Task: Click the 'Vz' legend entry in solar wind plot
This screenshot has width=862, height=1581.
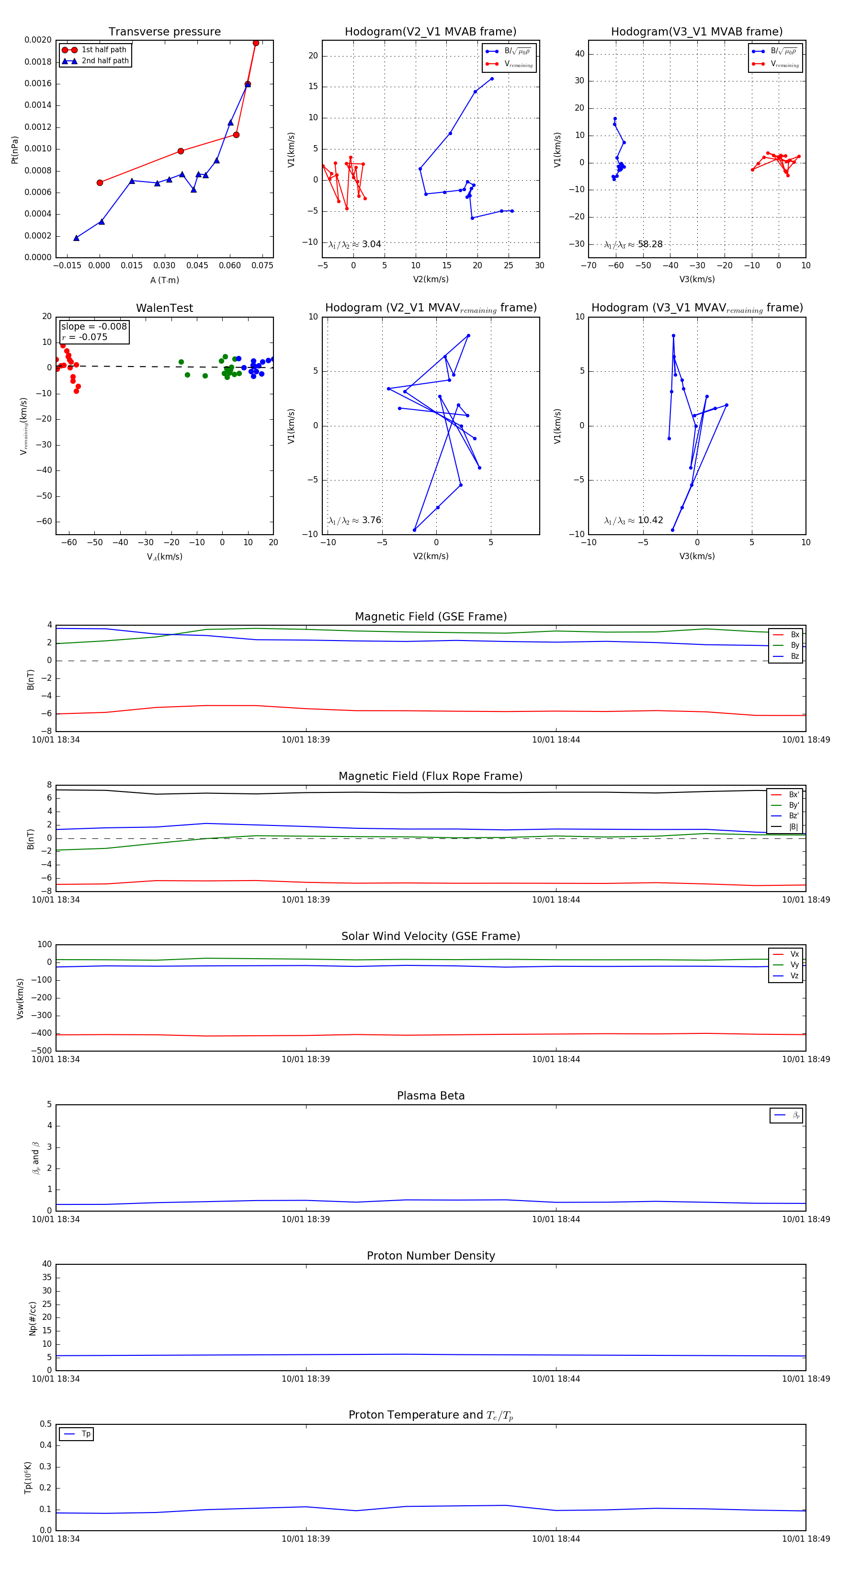Action: 786,976
